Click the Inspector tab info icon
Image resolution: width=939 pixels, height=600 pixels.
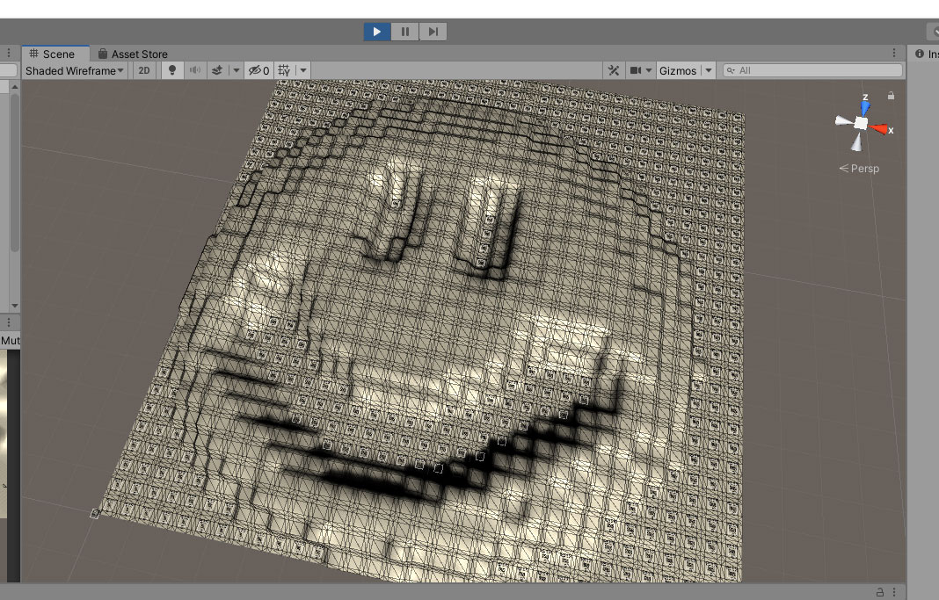pos(920,54)
